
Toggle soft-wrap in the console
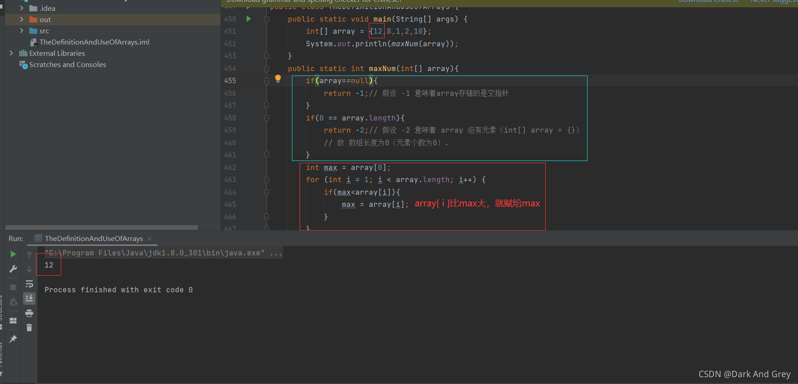(x=29, y=284)
